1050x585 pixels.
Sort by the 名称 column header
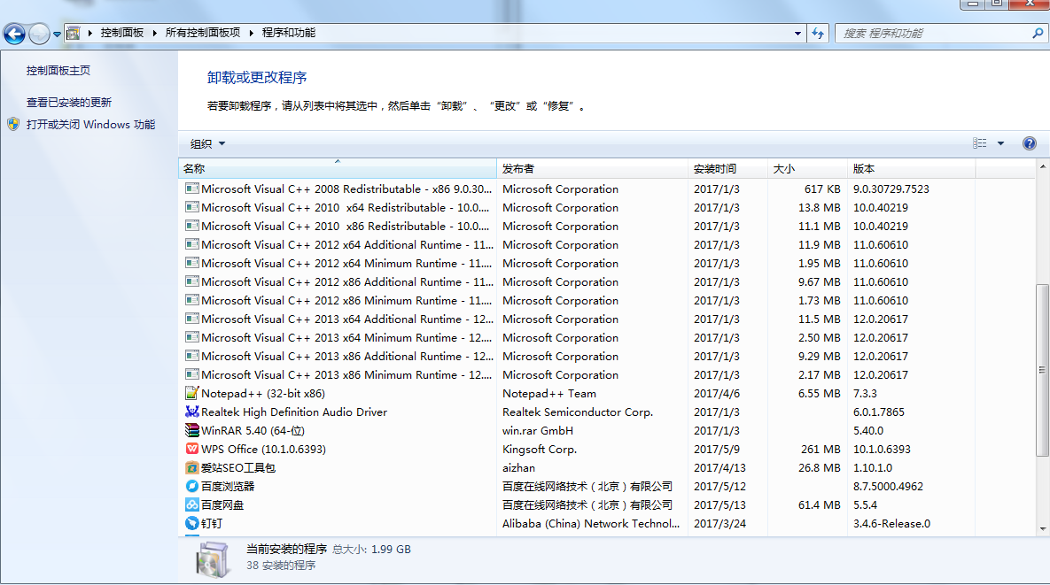338,168
